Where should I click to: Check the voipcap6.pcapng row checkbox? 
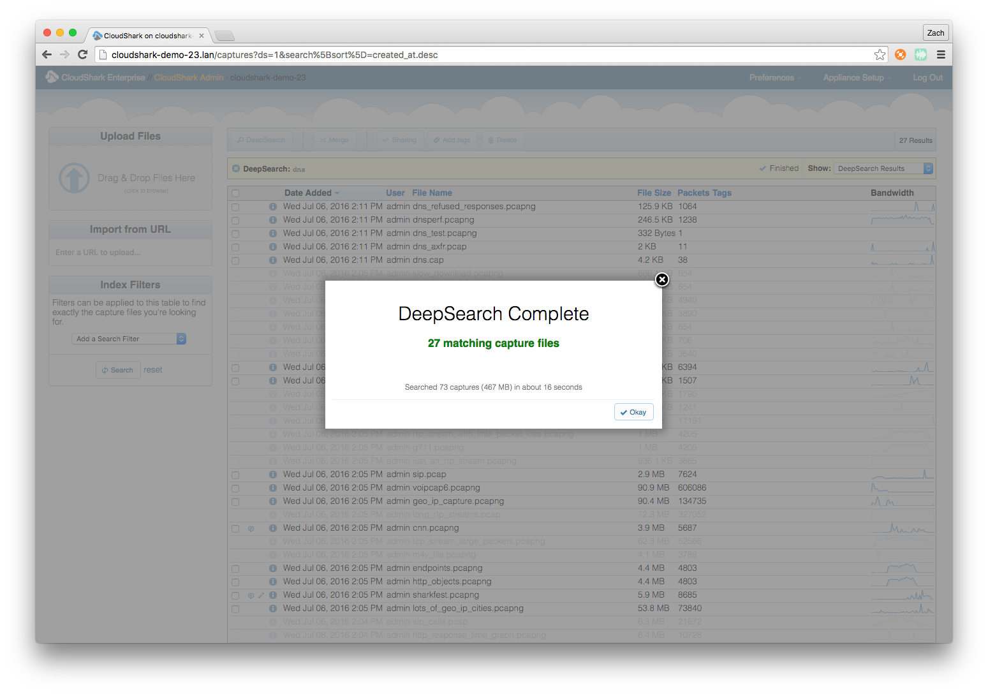point(235,489)
